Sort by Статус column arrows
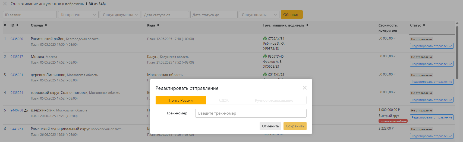This screenshot has width=463, height=142. click(x=424, y=25)
